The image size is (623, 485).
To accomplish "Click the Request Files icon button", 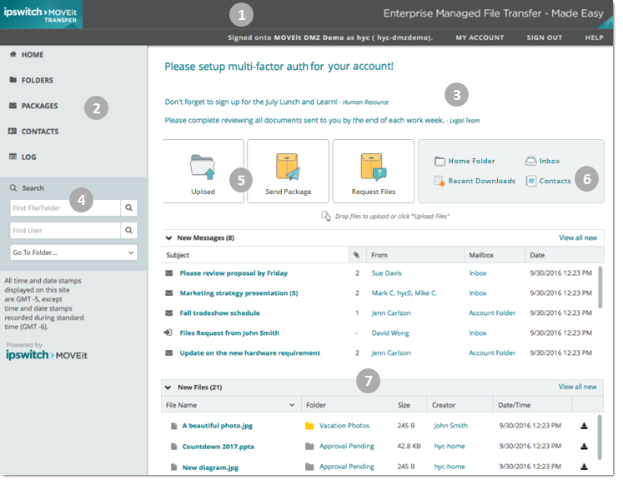I will pyautogui.click(x=373, y=170).
